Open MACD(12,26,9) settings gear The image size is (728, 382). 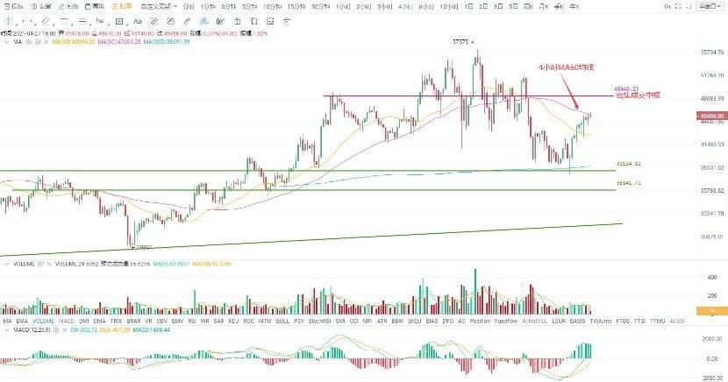click(x=56, y=330)
